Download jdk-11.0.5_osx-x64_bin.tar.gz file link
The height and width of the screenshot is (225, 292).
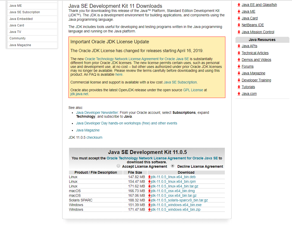pyautogui.click(x=174, y=195)
